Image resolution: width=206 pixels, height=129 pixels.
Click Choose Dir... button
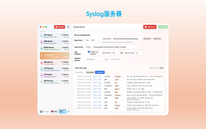147,39
